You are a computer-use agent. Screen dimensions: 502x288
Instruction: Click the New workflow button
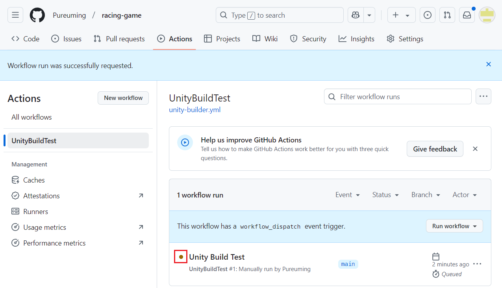pyautogui.click(x=123, y=98)
